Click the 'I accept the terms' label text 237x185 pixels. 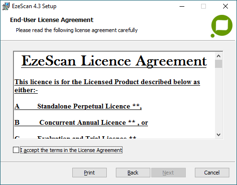[71, 150]
